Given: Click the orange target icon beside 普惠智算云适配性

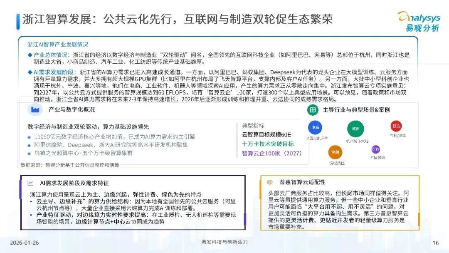Looking at the screenshot, I should (x=270, y=182).
